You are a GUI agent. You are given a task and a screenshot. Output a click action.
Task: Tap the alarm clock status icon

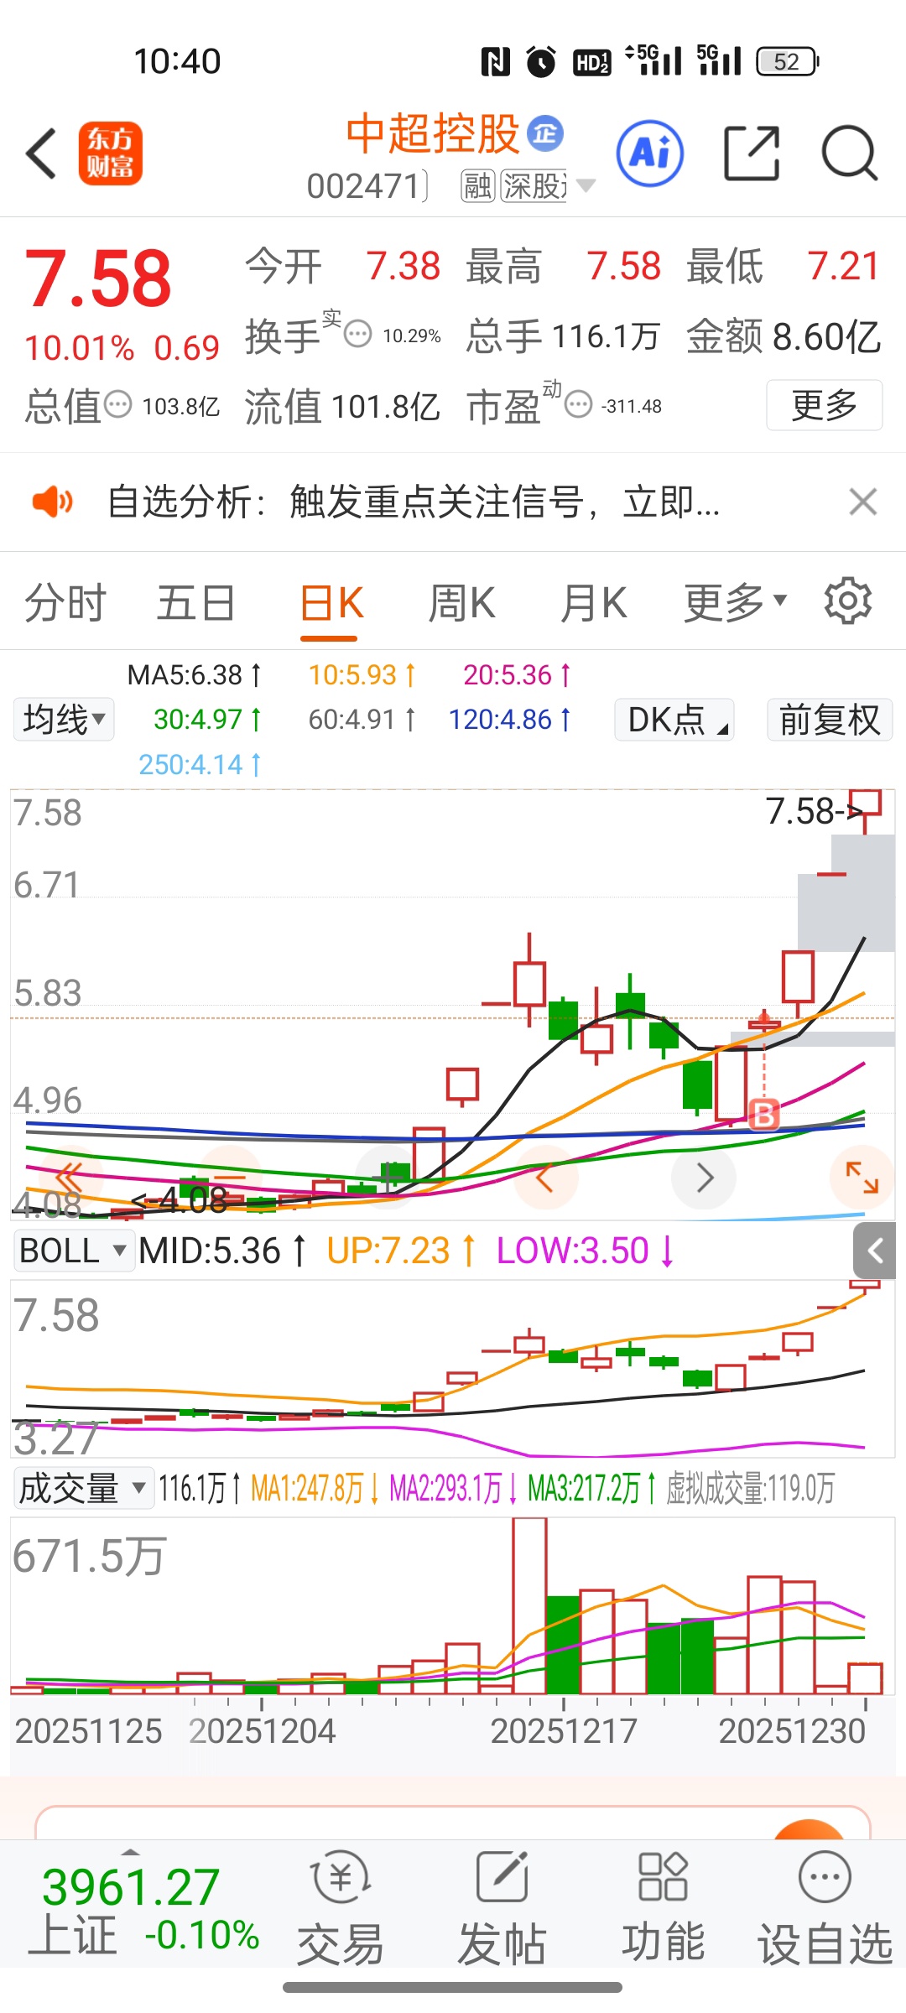[541, 61]
